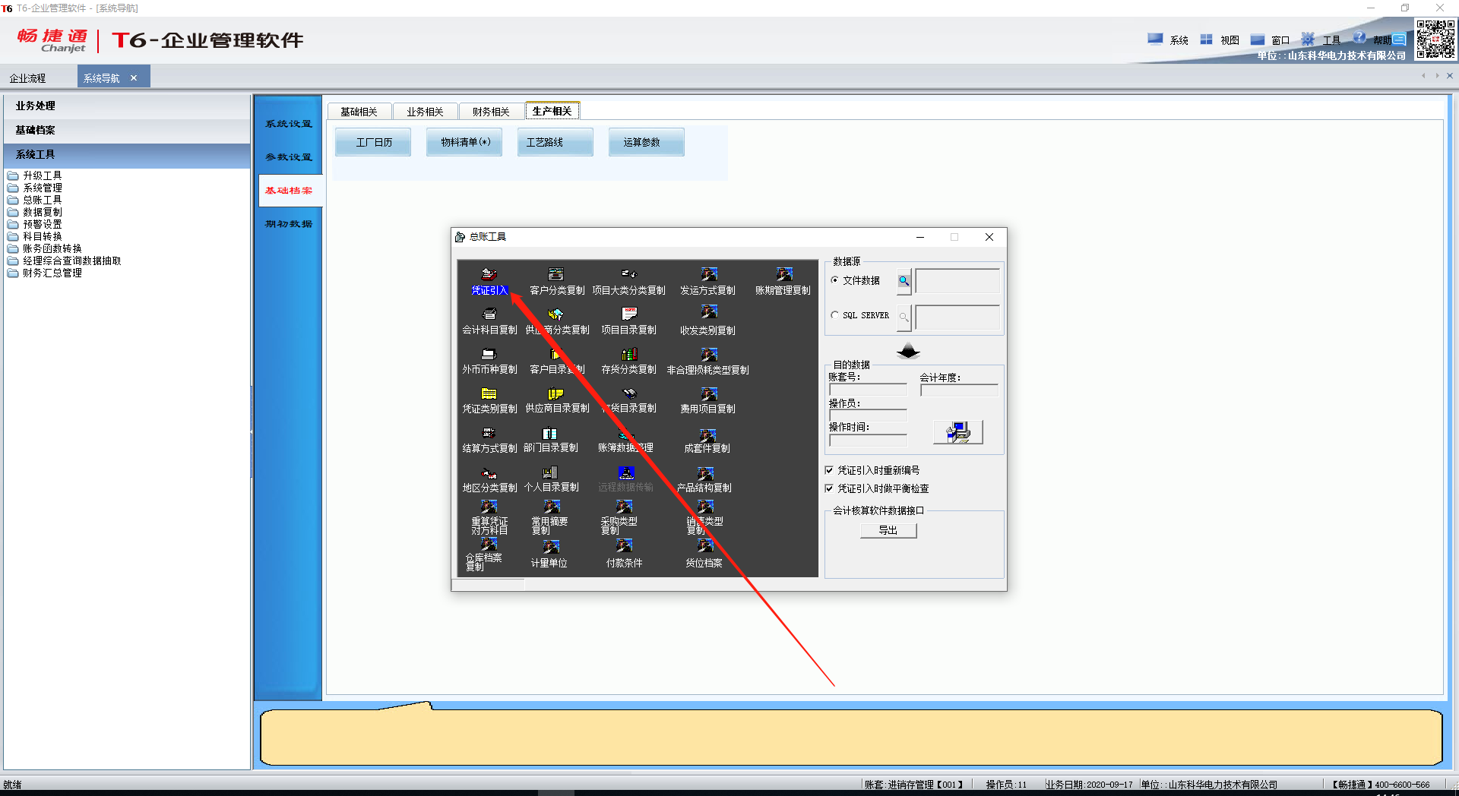The height and width of the screenshot is (796, 1459).
Task: Toggle 凭证引入时做平衡检查 checkbox
Action: 829,488
